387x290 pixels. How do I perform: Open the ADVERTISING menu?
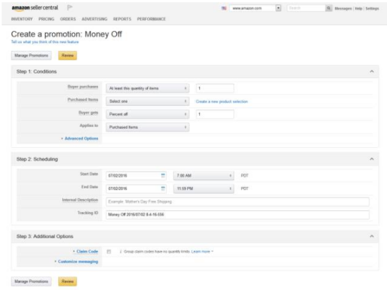tap(94, 19)
